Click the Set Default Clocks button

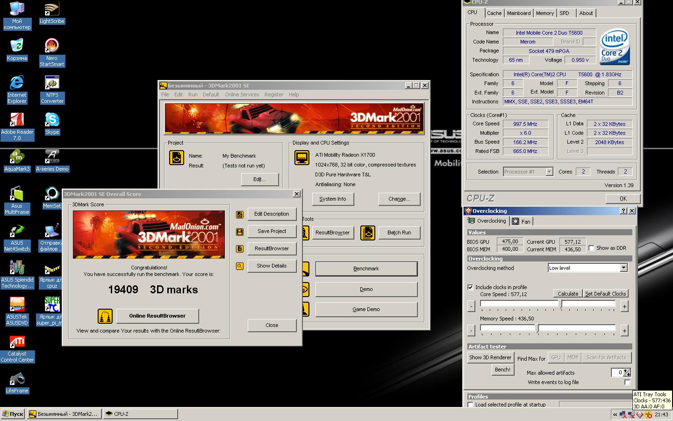point(605,294)
